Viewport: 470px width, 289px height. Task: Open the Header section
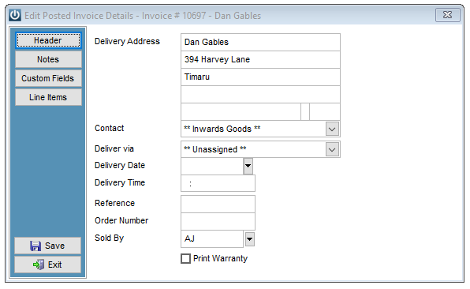coord(48,40)
